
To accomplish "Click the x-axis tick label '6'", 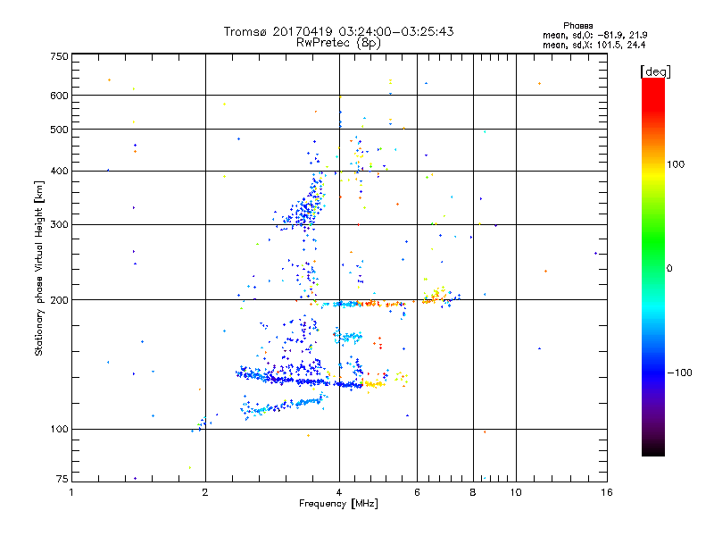I will pyautogui.click(x=417, y=492).
